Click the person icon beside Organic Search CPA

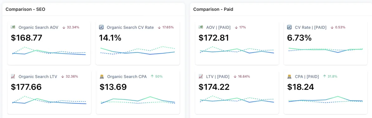coord(102,76)
